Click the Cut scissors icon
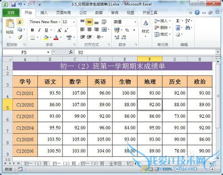Viewport: 223px width, 175px height. click(20, 22)
